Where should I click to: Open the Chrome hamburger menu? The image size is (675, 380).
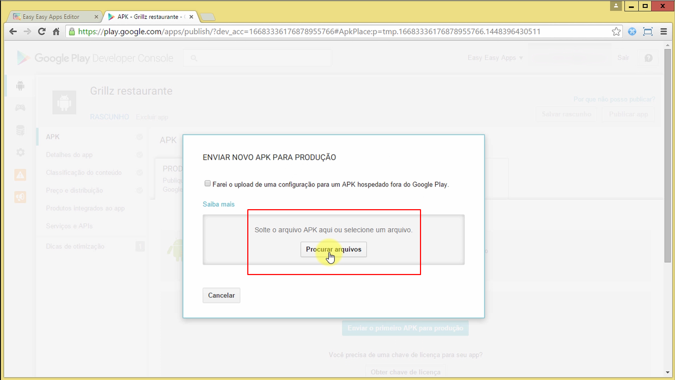click(x=663, y=32)
